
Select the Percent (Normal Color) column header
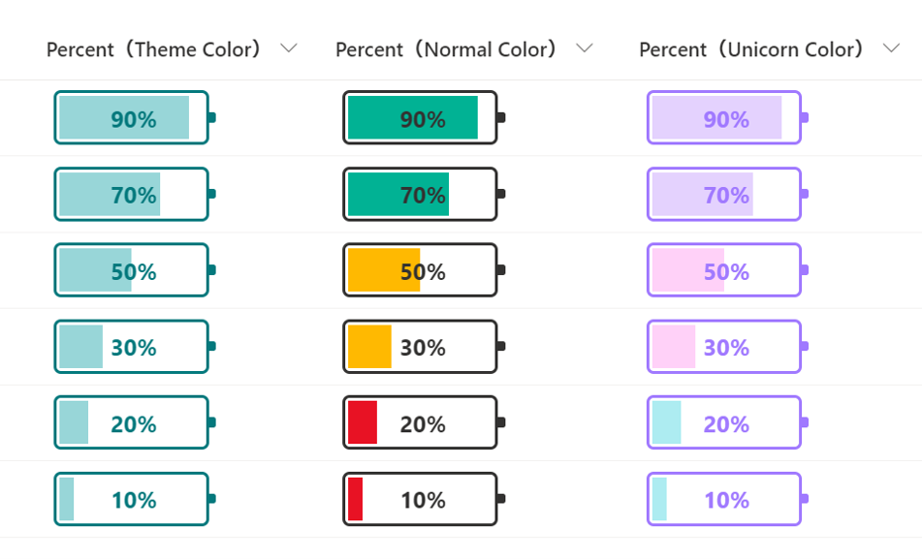pos(446,49)
